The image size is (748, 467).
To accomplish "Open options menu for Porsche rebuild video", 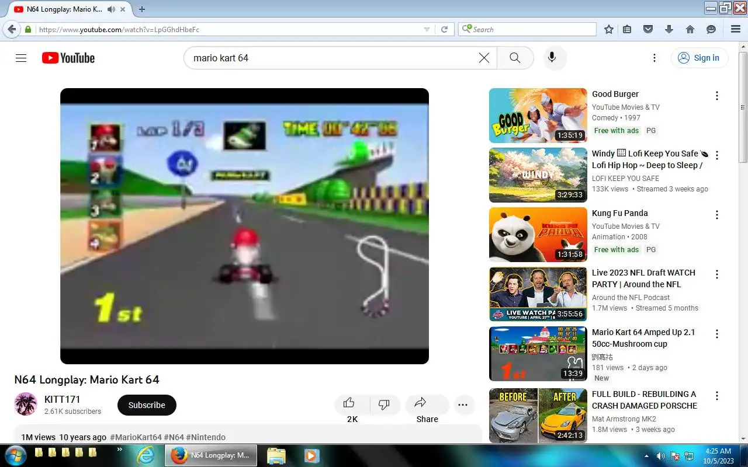I will click(x=717, y=396).
